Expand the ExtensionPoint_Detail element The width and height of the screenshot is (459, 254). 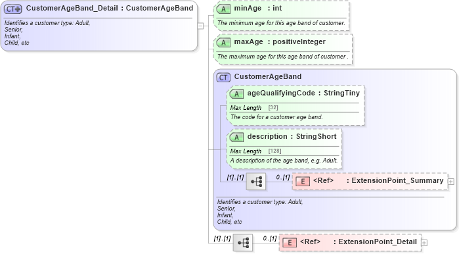coord(424,243)
